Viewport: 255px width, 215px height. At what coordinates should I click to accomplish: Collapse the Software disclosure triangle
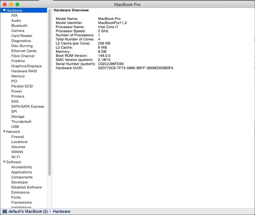4,162
